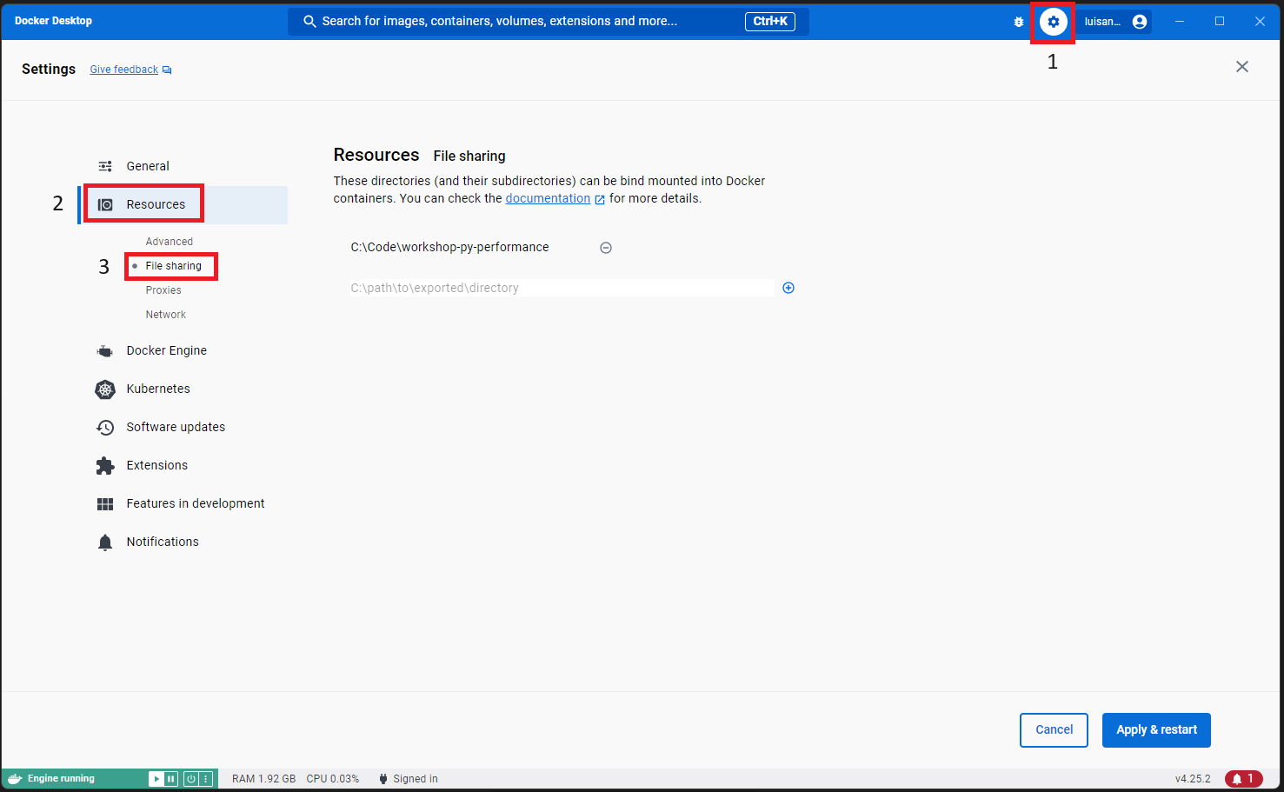The image size is (1284, 792).
Task: Click the Software updates history icon
Action: pyautogui.click(x=105, y=428)
